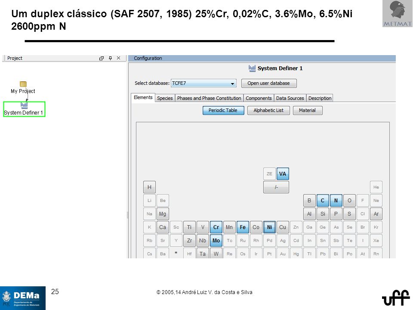
Task: Select the System Definer 1 node icon
Action: point(24,106)
